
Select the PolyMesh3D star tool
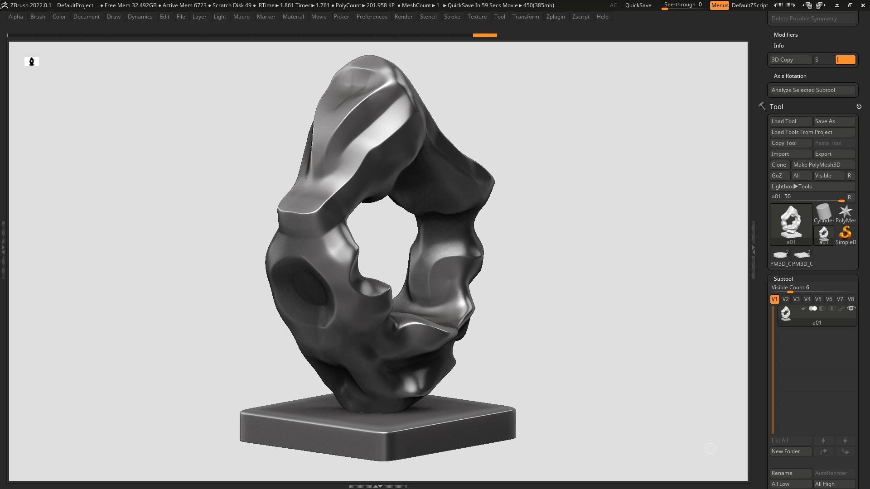tap(845, 213)
